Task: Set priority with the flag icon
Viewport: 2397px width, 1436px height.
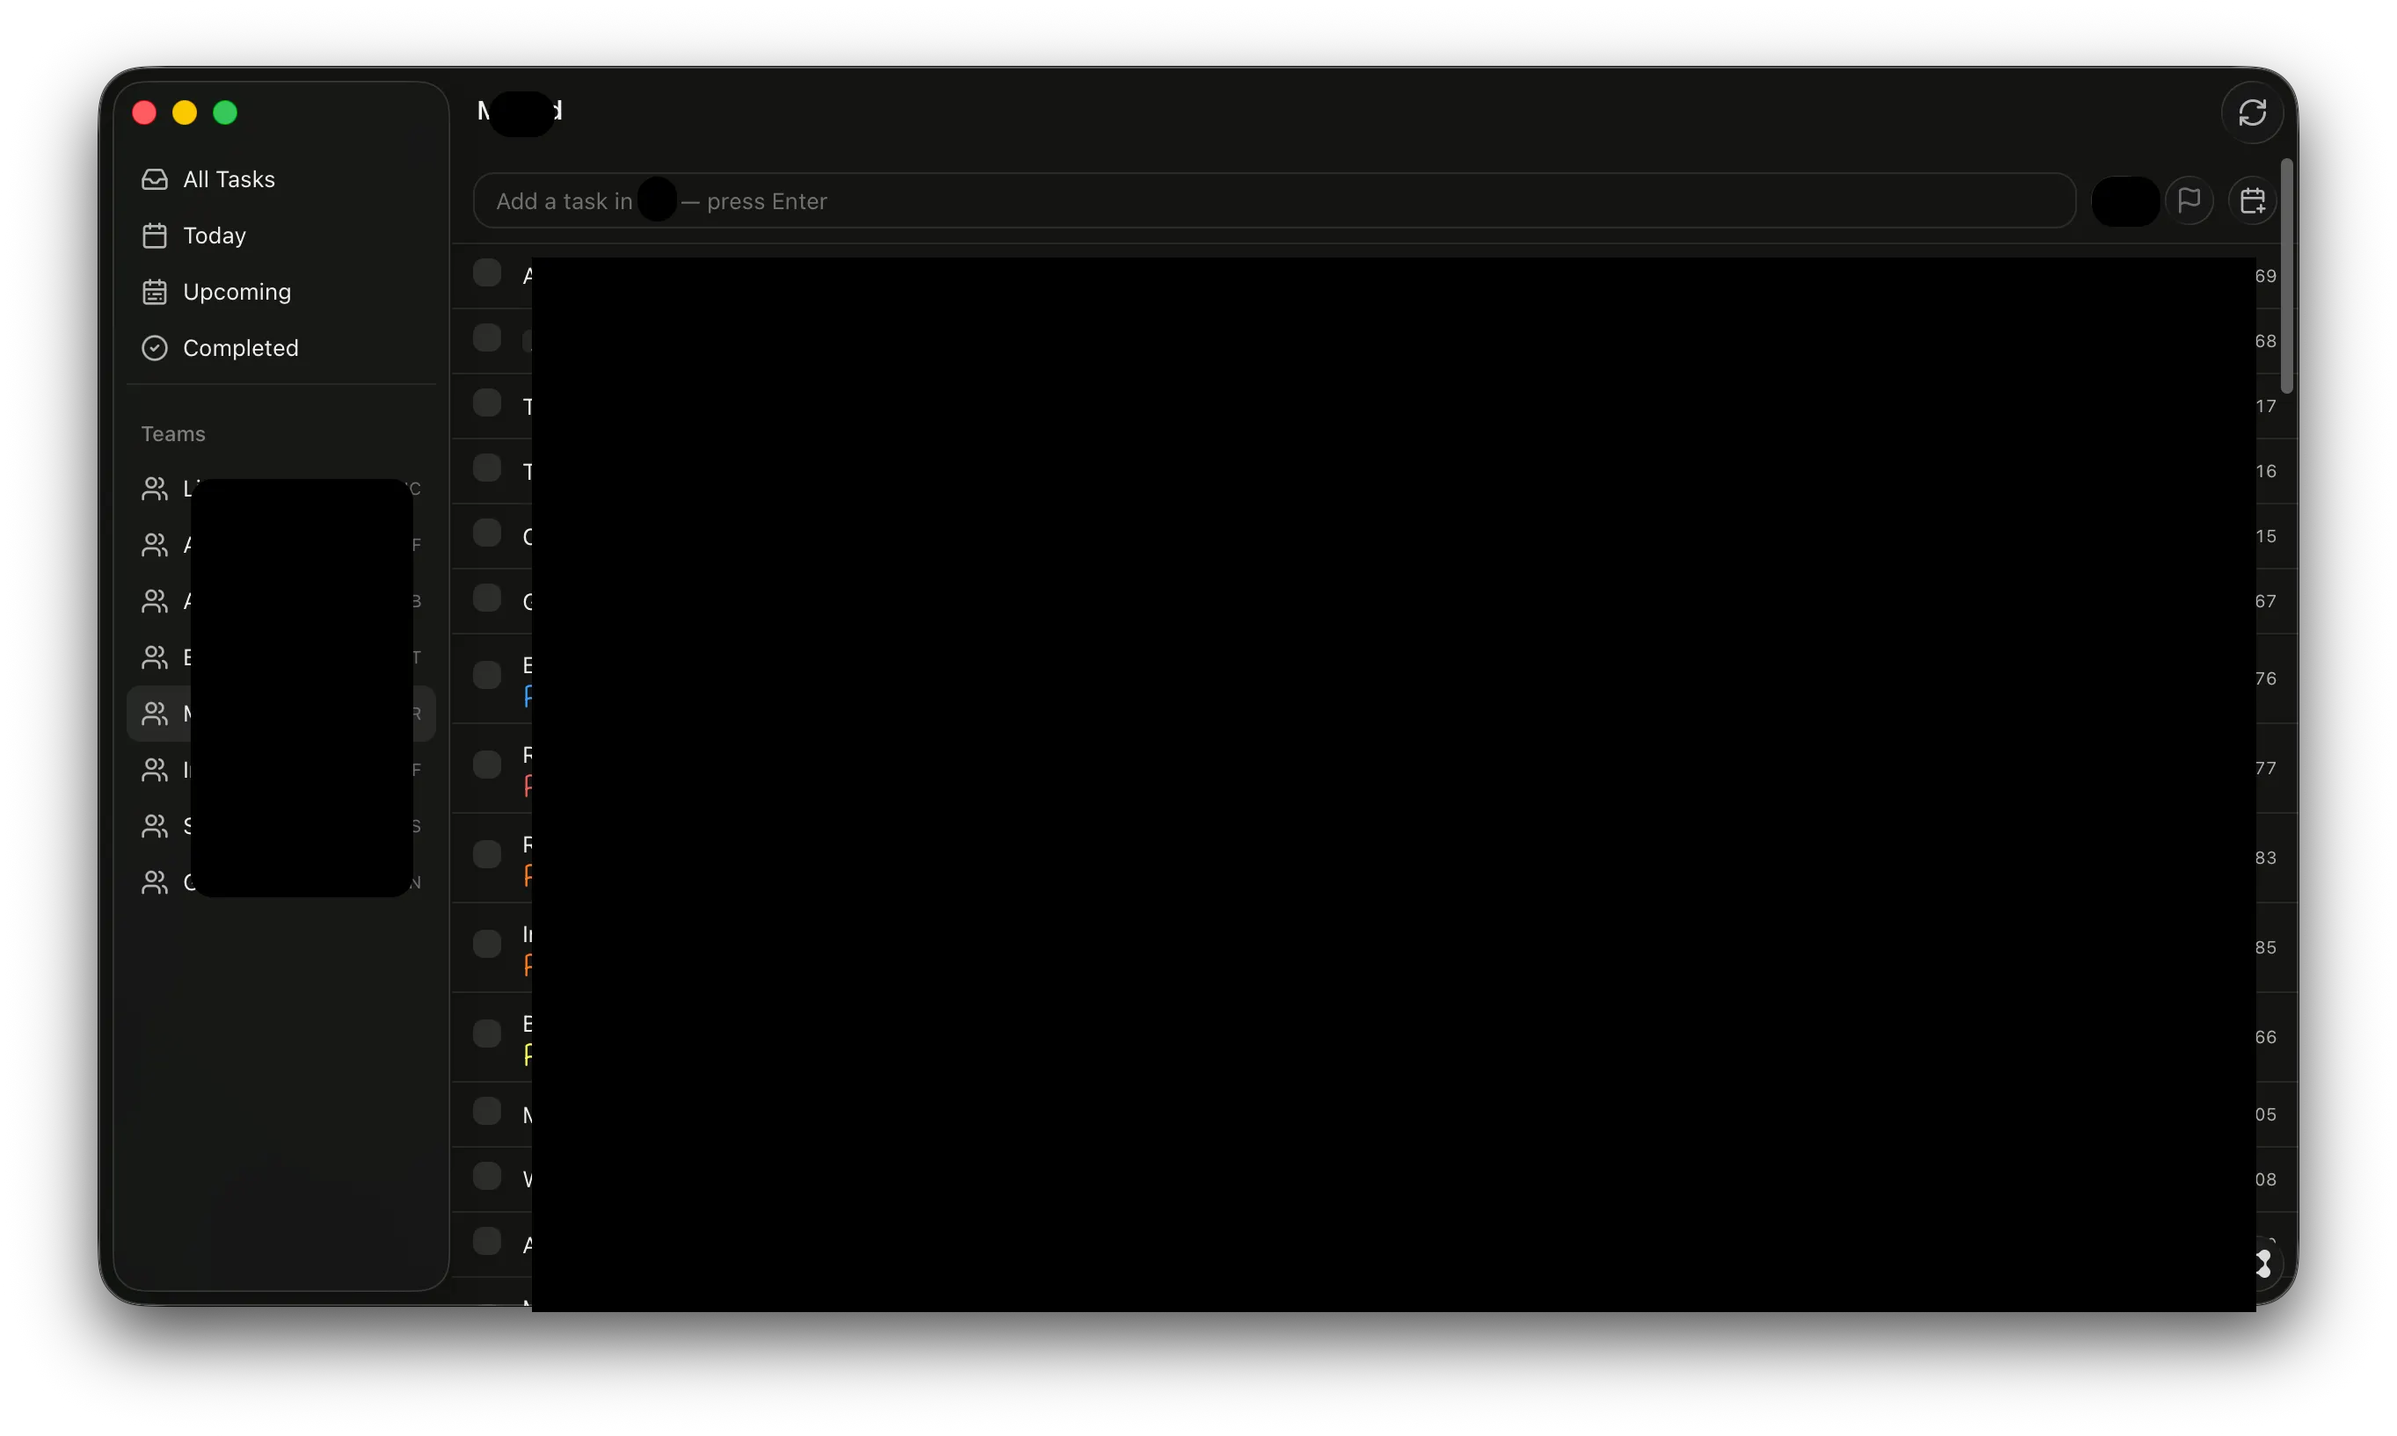Action: pyautogui.click(x=2189, y=200)
